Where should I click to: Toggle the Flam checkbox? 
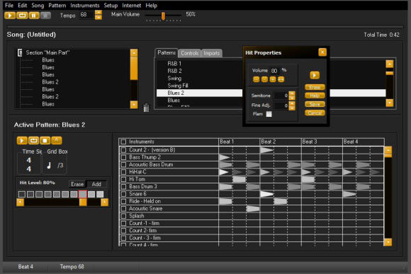point(269,114)
